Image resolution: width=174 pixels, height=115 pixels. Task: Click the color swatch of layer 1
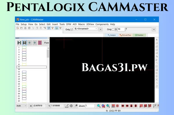24,48
